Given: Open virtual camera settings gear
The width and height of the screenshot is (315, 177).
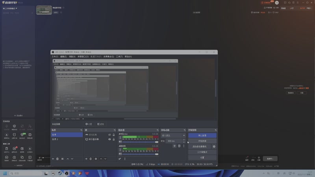Looking at the screenshot, I should [x=214, y=146].
